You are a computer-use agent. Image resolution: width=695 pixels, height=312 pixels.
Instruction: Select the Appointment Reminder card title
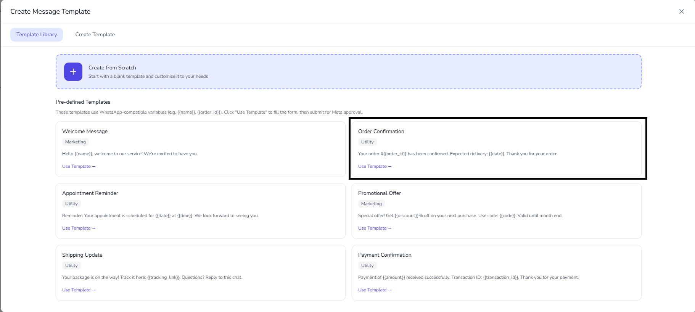click(90, 193)
